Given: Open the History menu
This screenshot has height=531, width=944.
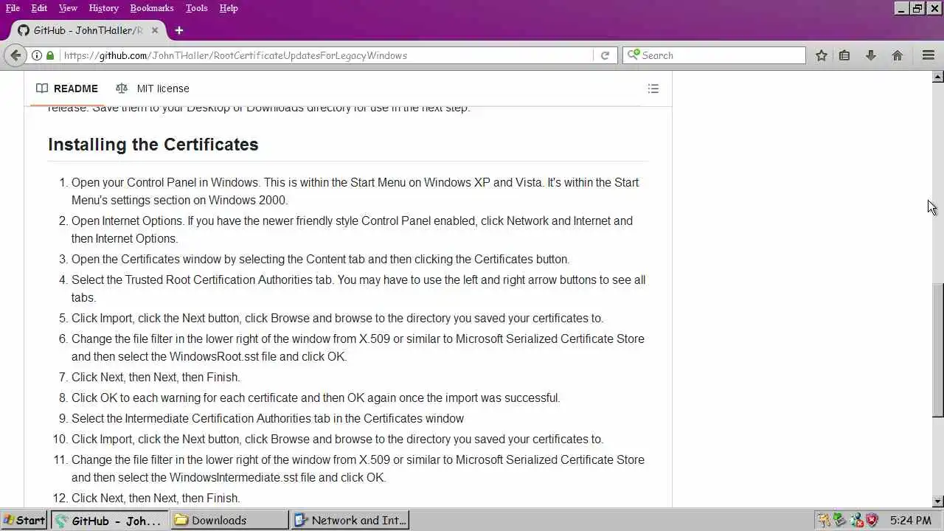Looking at the screenshot, I should tap(103, 8).
